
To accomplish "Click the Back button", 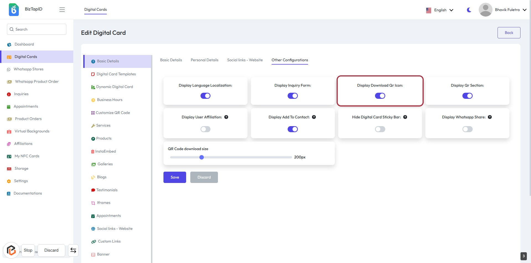I will [x=509, y=33].
